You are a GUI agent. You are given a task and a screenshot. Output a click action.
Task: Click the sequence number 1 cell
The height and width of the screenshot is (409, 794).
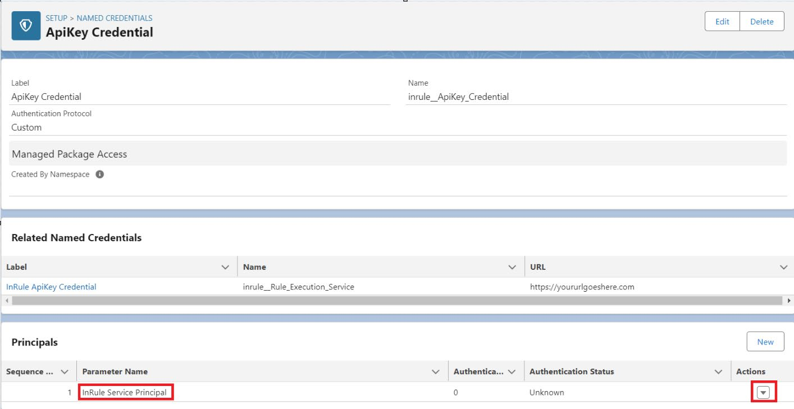[38, 393]
